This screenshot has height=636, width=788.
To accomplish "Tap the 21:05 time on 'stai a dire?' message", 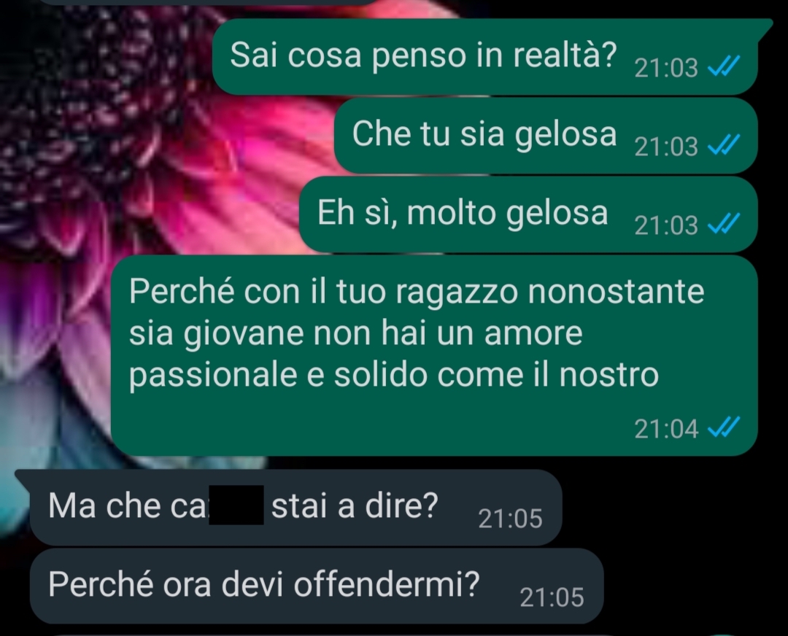I will pos(510,519).
